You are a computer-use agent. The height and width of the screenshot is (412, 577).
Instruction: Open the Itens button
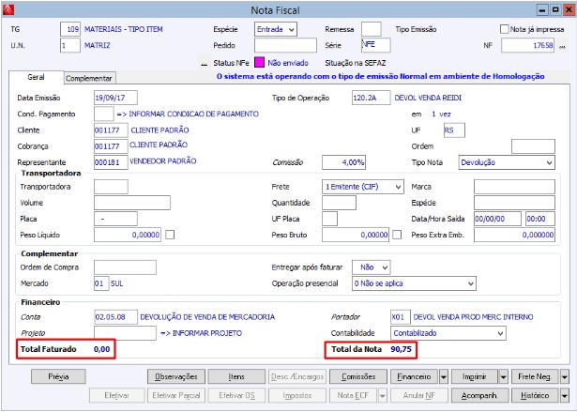236,376
